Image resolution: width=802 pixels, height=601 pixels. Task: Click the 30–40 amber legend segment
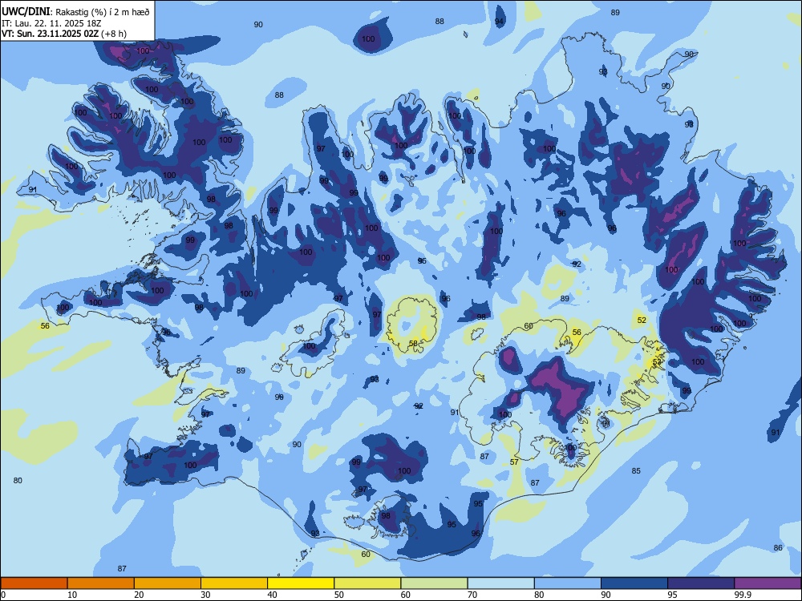[234, 583]
